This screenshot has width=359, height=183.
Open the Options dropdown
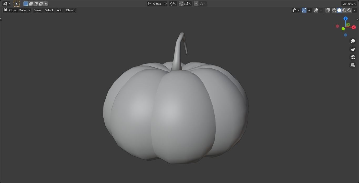click(349, 4)
